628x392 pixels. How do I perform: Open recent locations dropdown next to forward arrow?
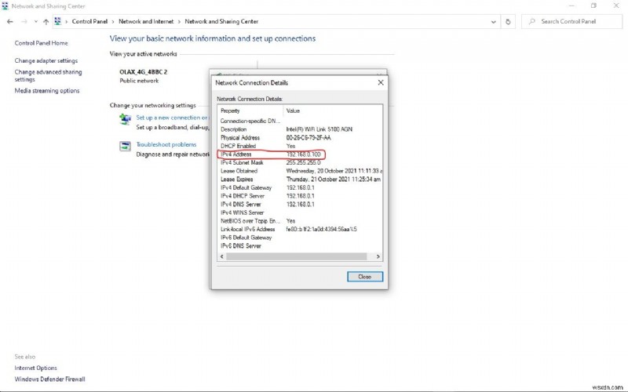tap(35, 22)
